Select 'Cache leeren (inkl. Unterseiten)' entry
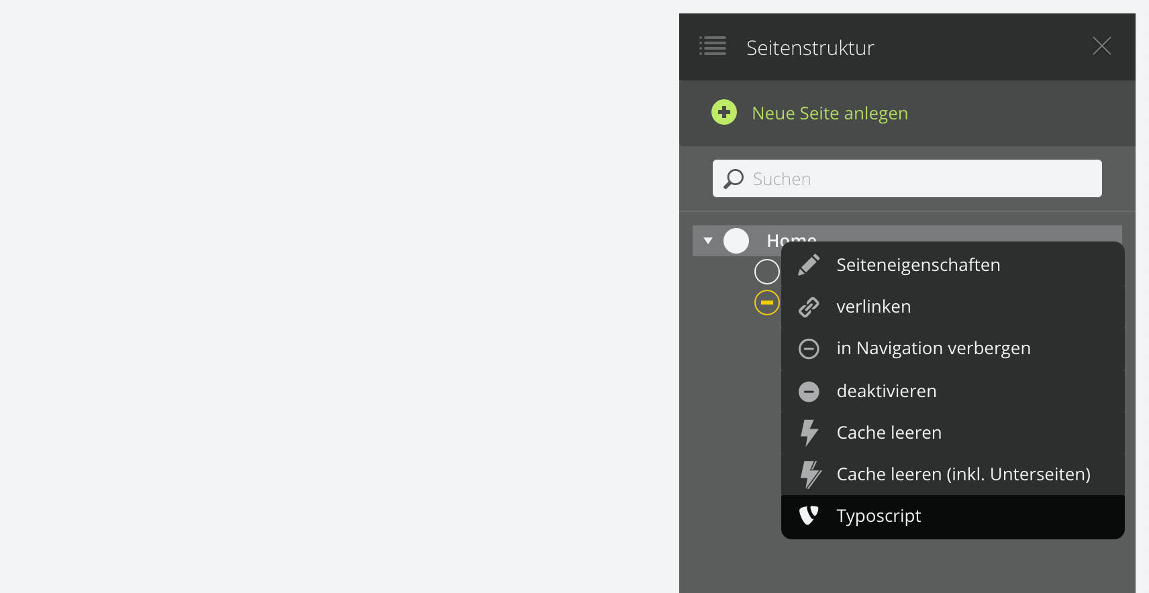Viewport: 1149px width, 593px height. tap(963, 474)
